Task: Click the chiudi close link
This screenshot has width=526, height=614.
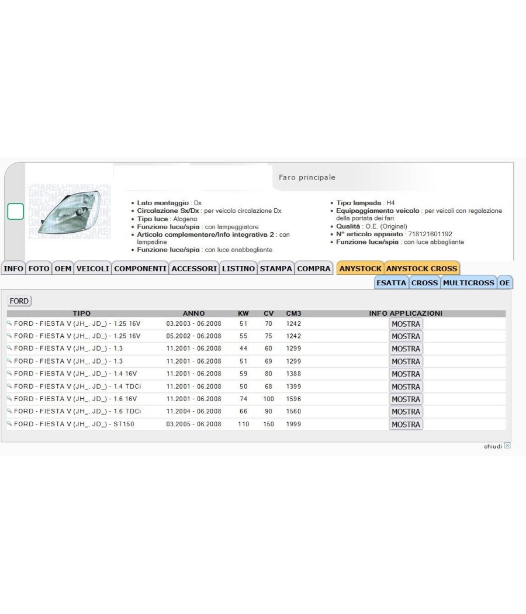Action: 493,446
